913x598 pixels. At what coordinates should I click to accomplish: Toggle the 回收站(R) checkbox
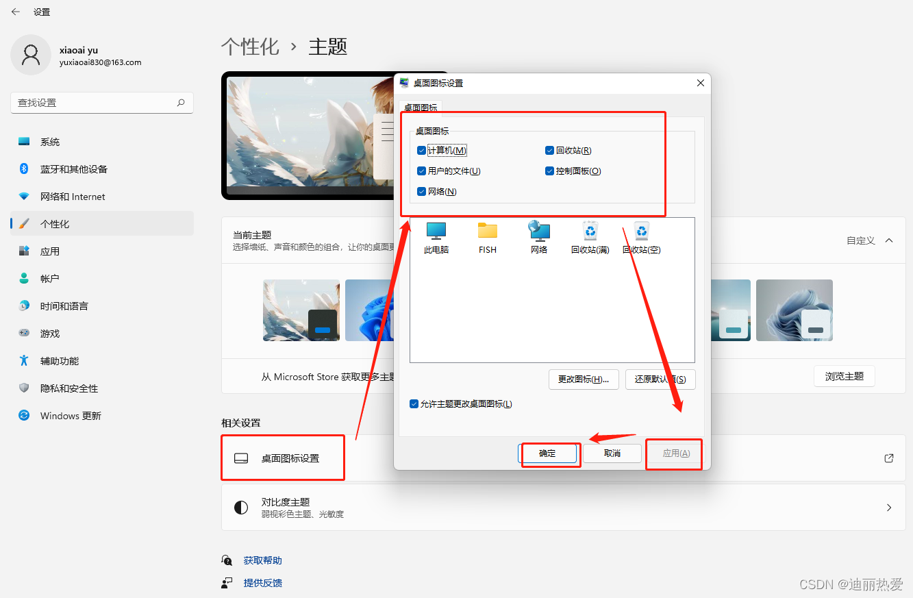click(549, 150)
